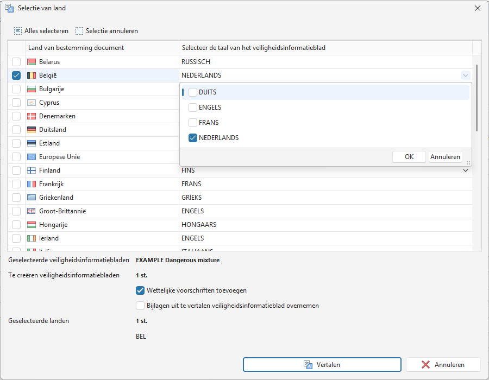Click the Selectie annuleren dashed-box icon
The image size is (489, 380).
[x=79, y=31]
